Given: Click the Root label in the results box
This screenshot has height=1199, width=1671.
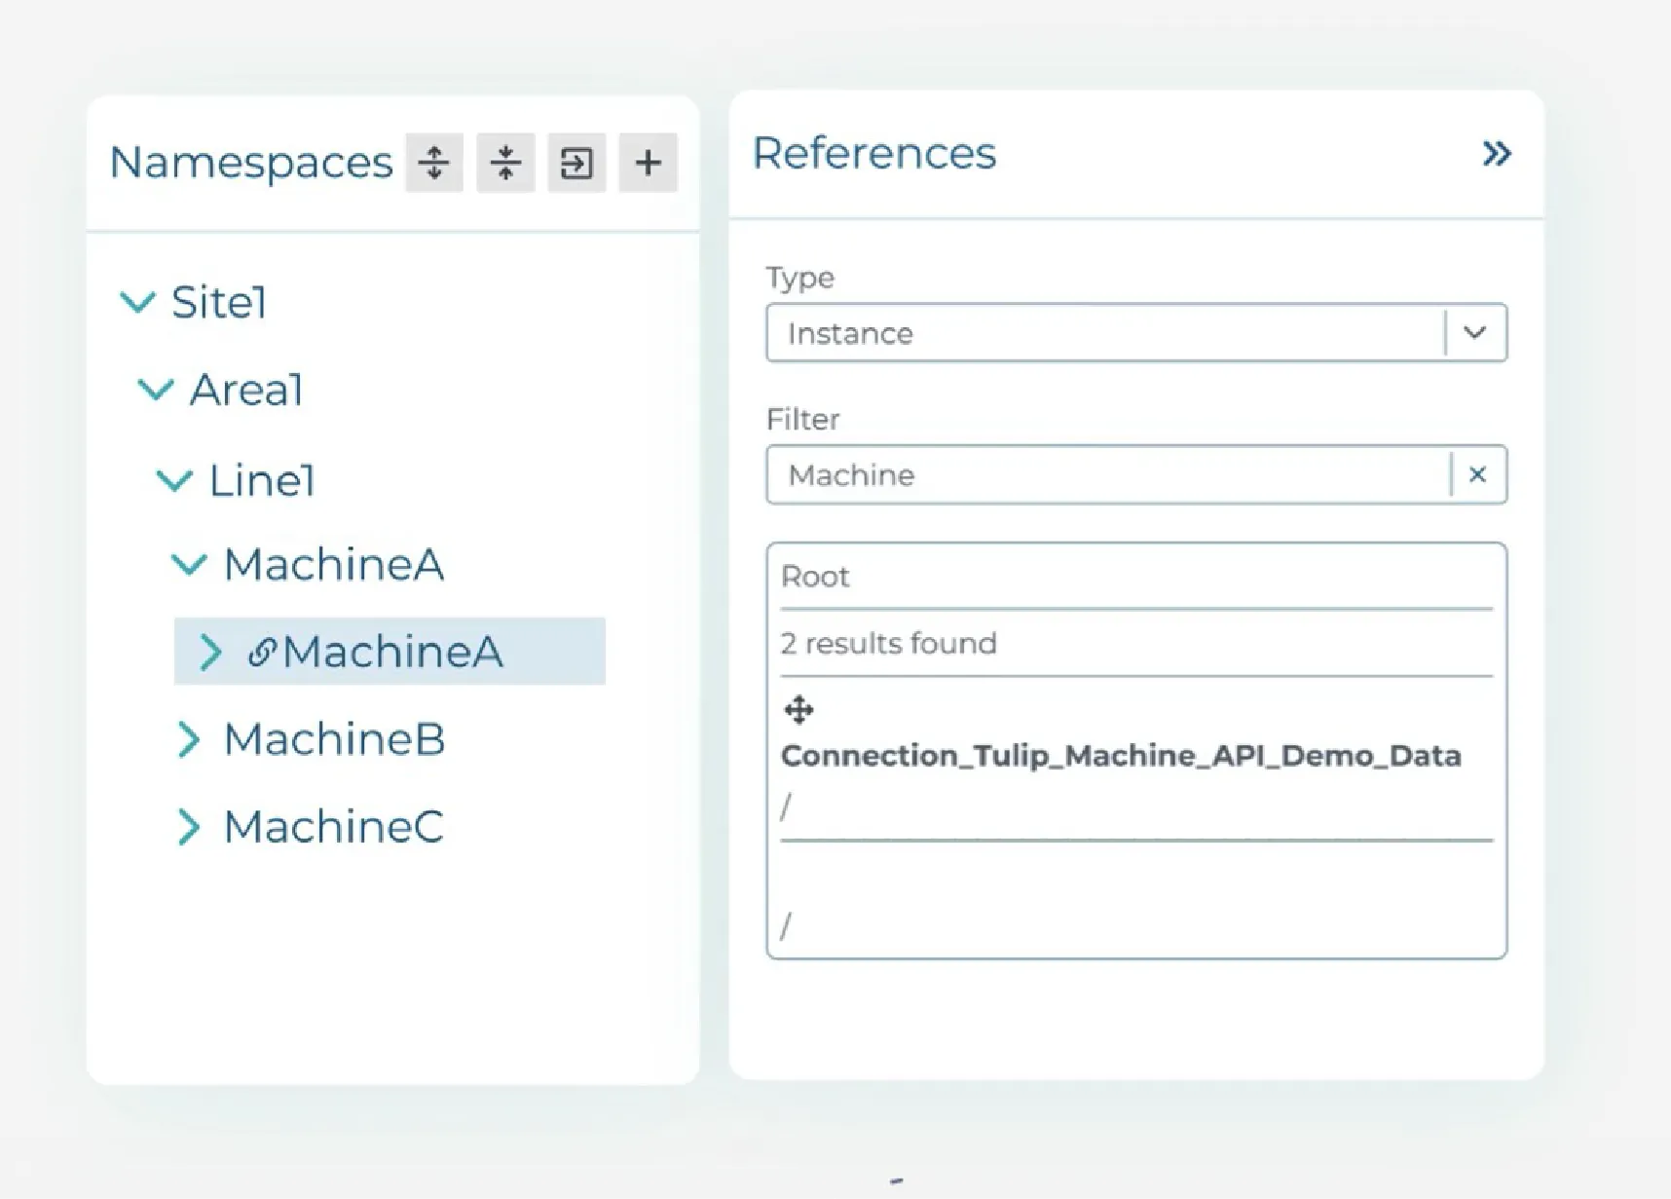Looking at the screenshot, I should (815, 576).
